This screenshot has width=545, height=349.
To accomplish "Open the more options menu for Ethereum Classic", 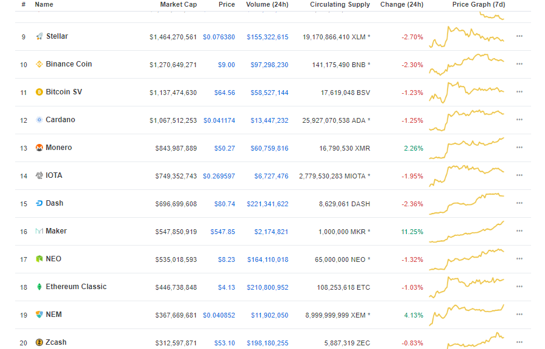I will point(520,286).
